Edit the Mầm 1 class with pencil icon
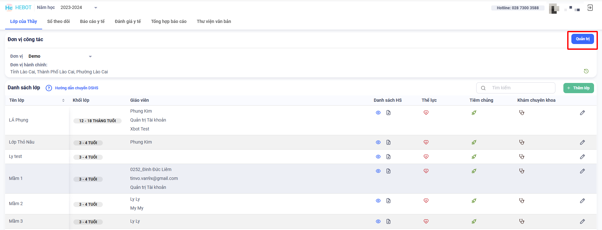The height and width of the screenshot is (230, 602). [582, 171]
